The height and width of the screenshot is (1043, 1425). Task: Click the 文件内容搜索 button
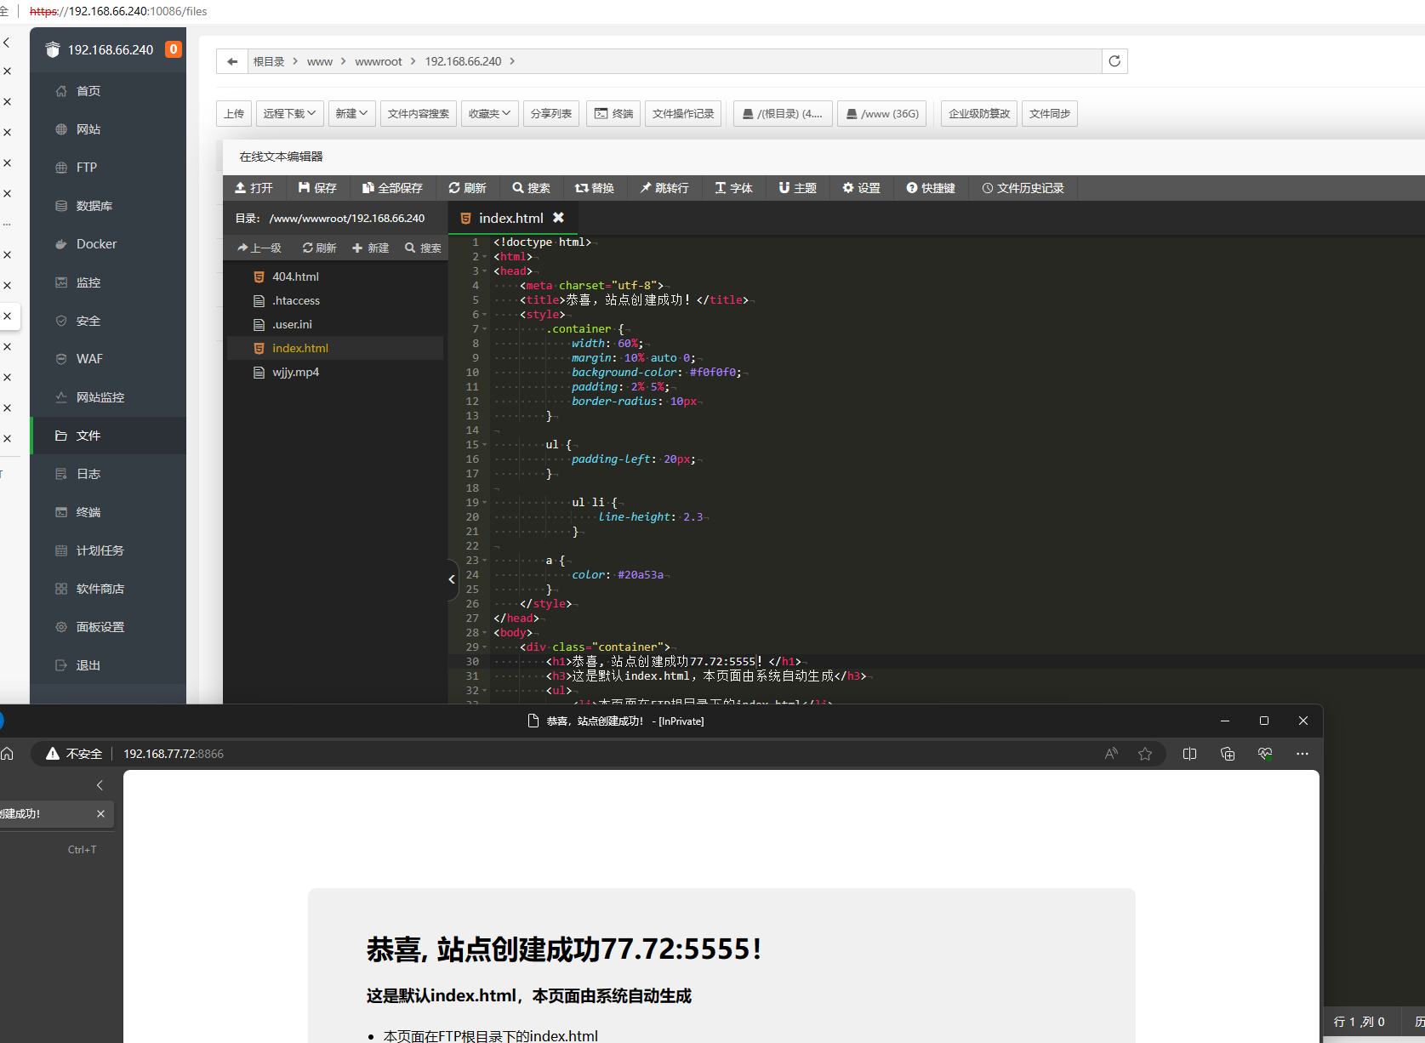[x=419, y=113]
